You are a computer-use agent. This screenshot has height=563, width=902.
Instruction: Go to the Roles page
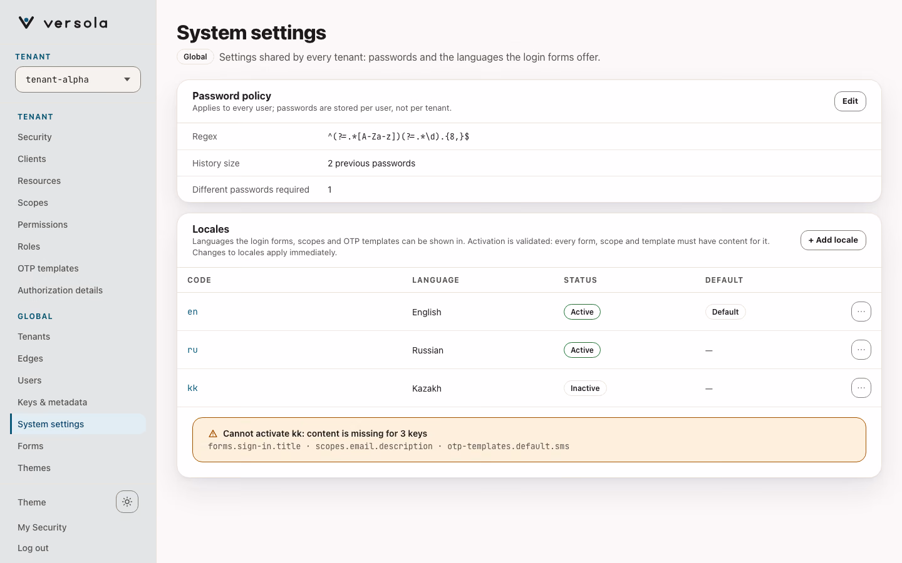tap(29, 246)
